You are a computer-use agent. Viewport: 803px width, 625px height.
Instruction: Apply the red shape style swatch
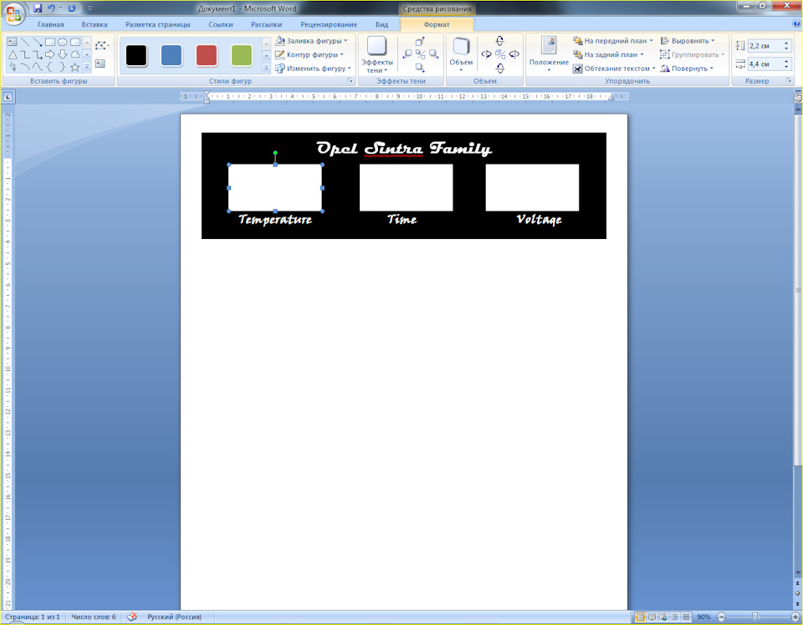[x=207, y=55]
